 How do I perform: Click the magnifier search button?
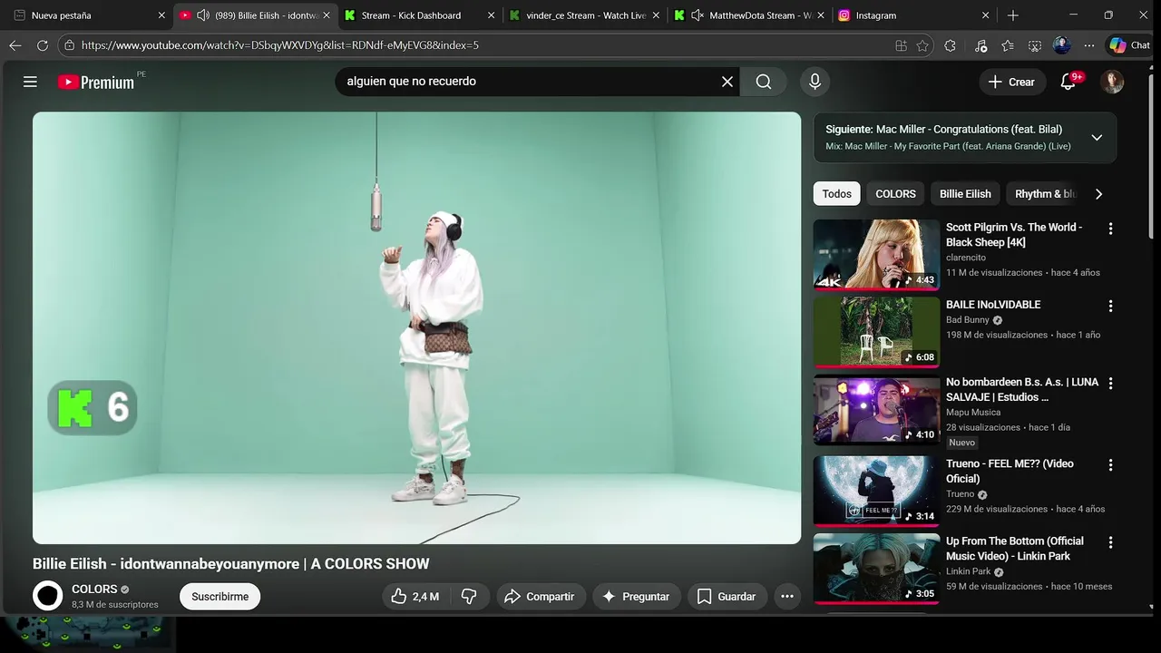[764, 82]
